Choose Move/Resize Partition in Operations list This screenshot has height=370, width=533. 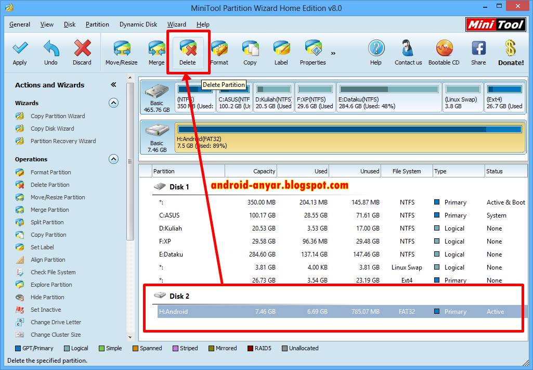58,197
